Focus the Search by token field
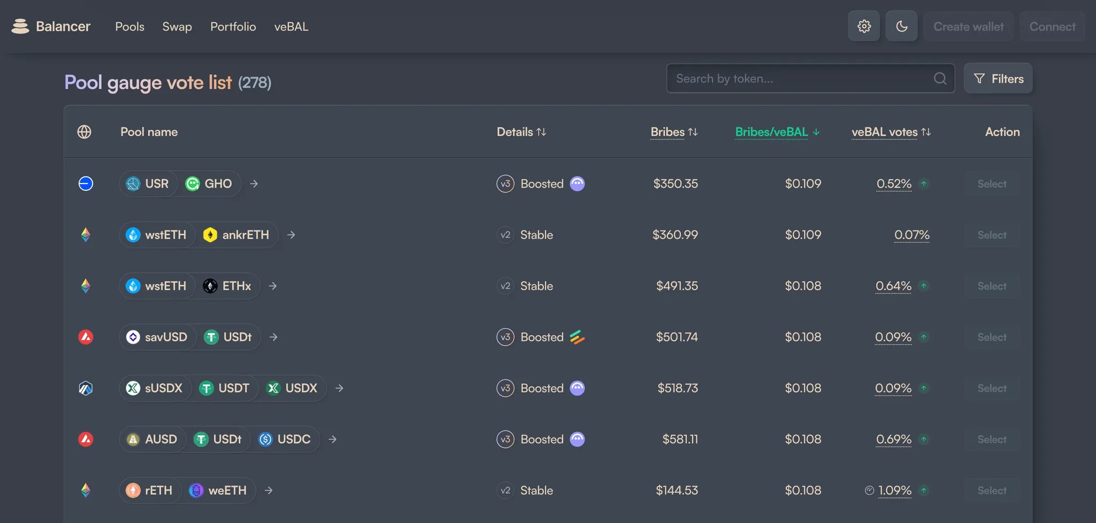The height and width of the screenshot is (523, 1096). [810, 79]
